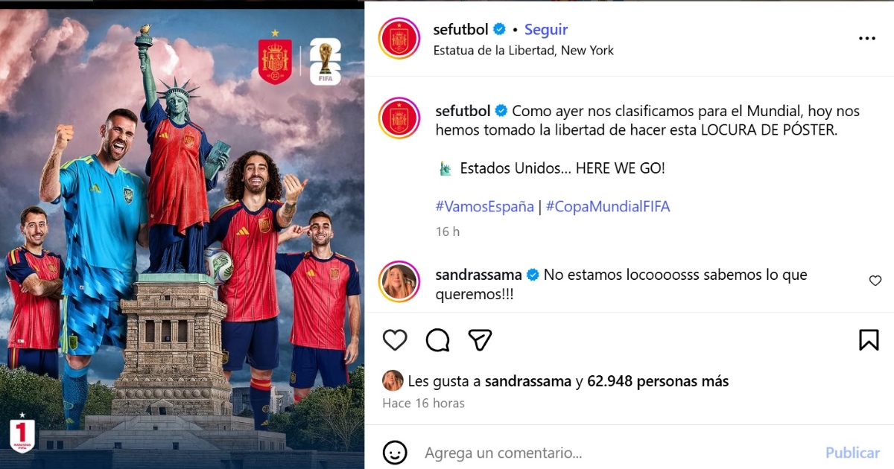Open sandrassama username in the comment
This screenshot has height=469, width=894.
coord(480,275)
